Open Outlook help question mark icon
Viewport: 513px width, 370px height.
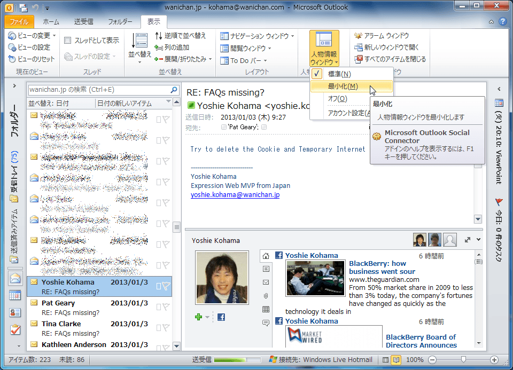(503, 21)
